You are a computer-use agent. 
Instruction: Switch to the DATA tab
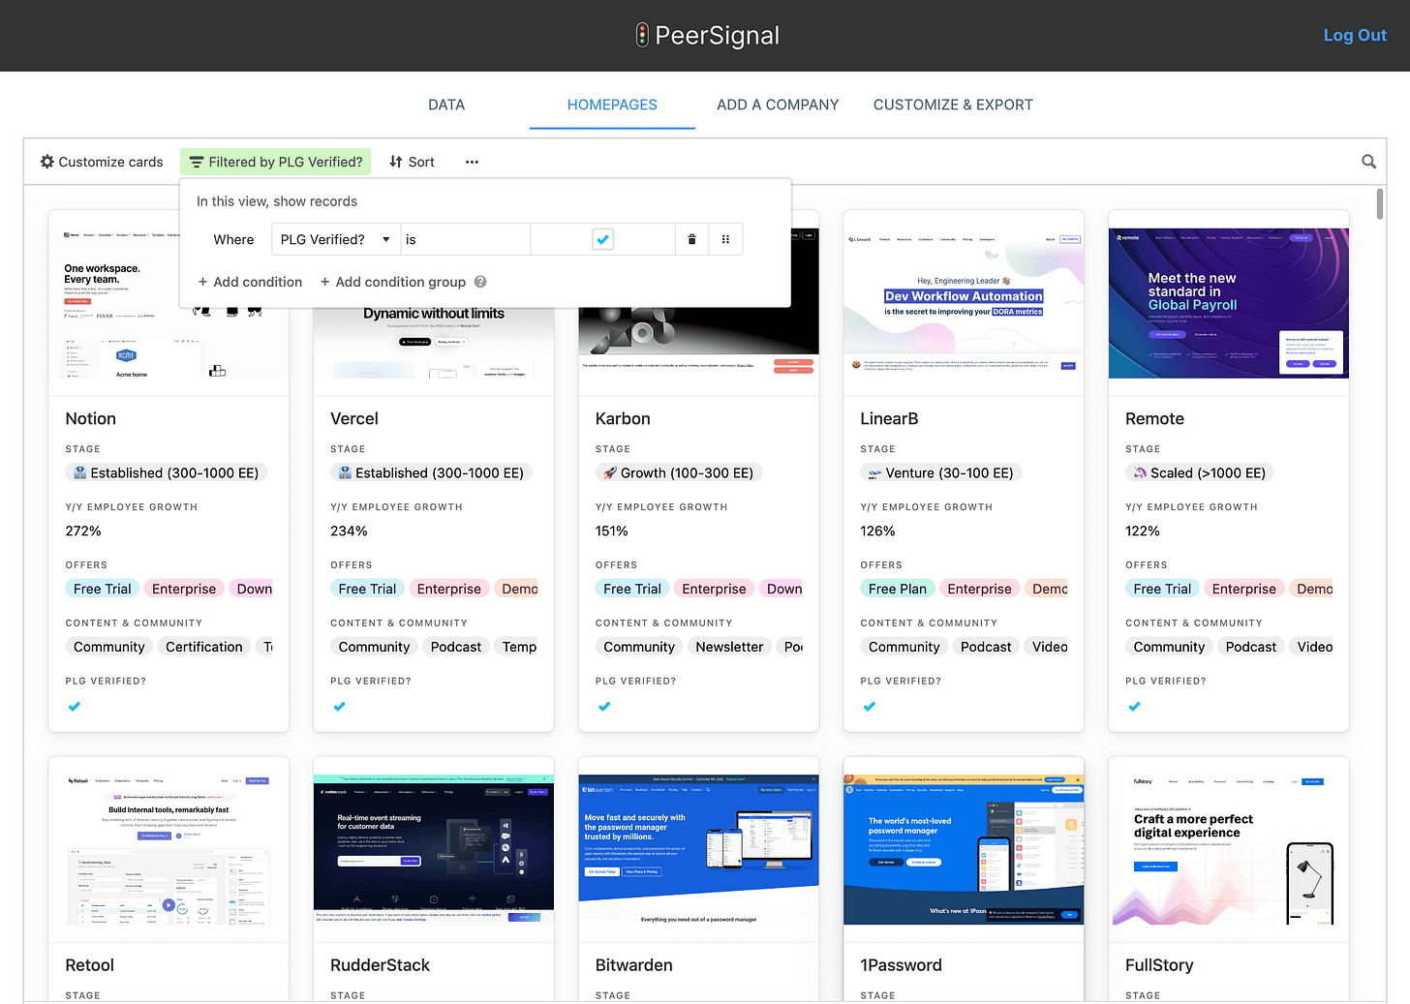click(x=446, y=105)
